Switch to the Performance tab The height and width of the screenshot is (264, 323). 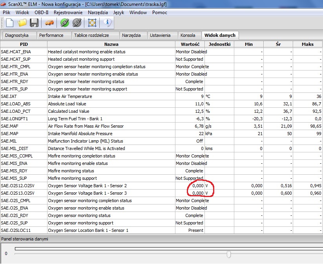point(51,35)
